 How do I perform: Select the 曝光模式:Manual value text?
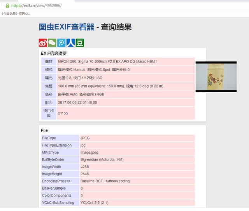pyautogui.click(x=94, y=70)
